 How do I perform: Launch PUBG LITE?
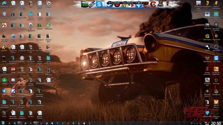pos(207,26)
